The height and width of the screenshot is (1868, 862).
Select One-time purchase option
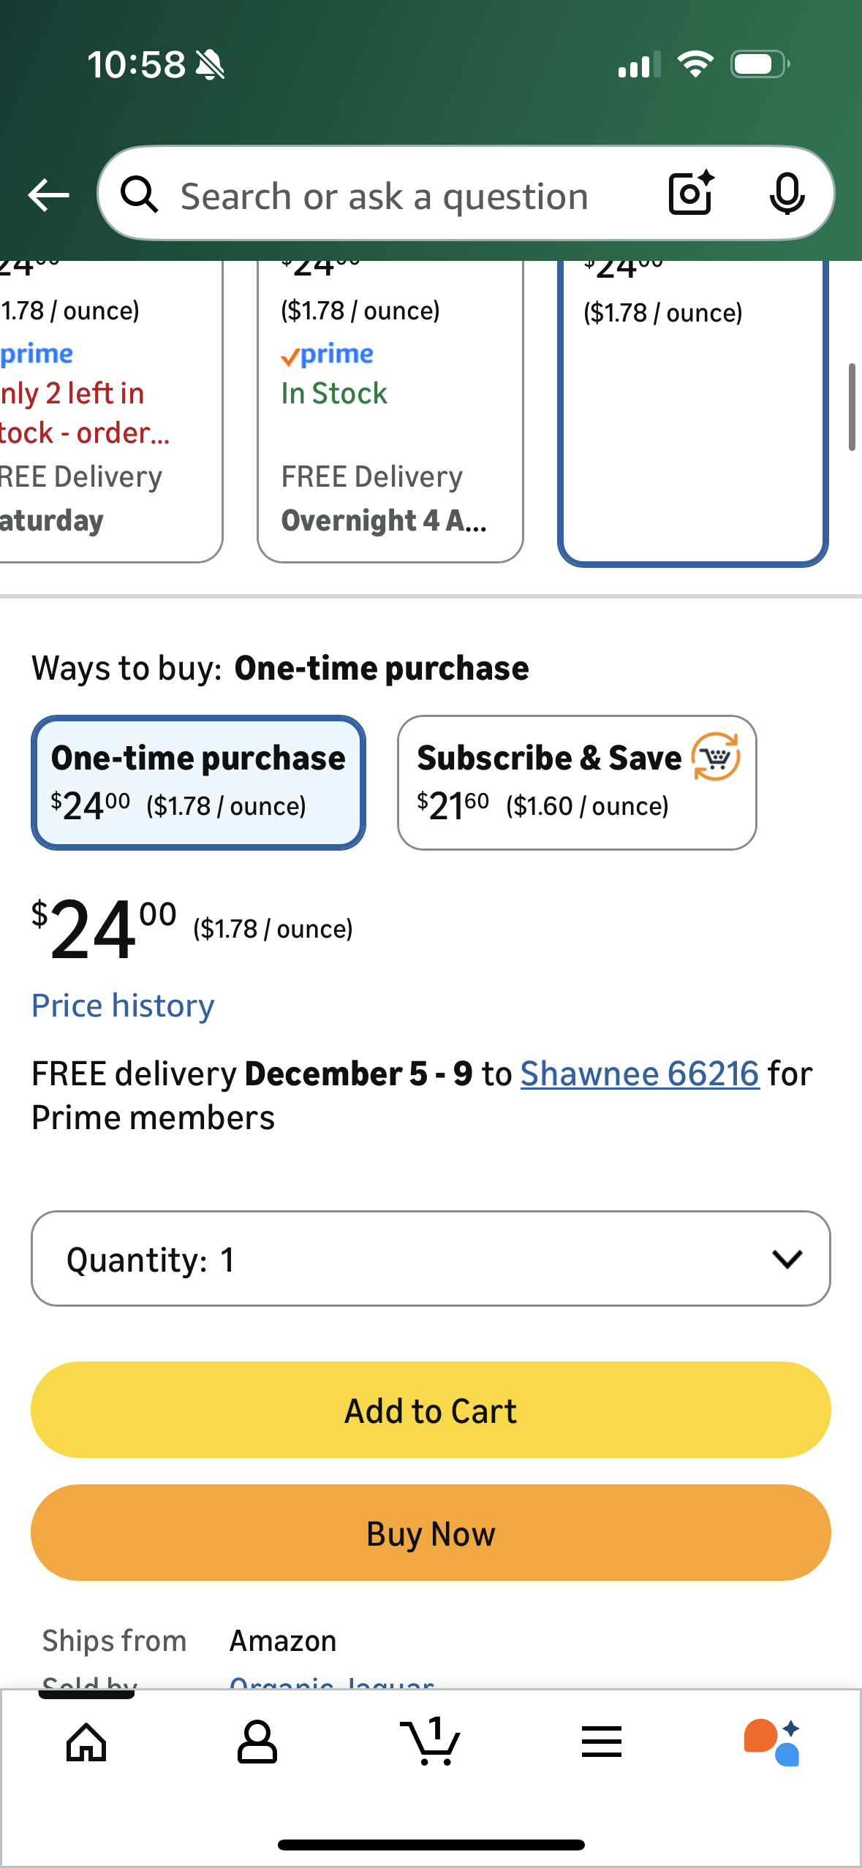pos(198,782)
